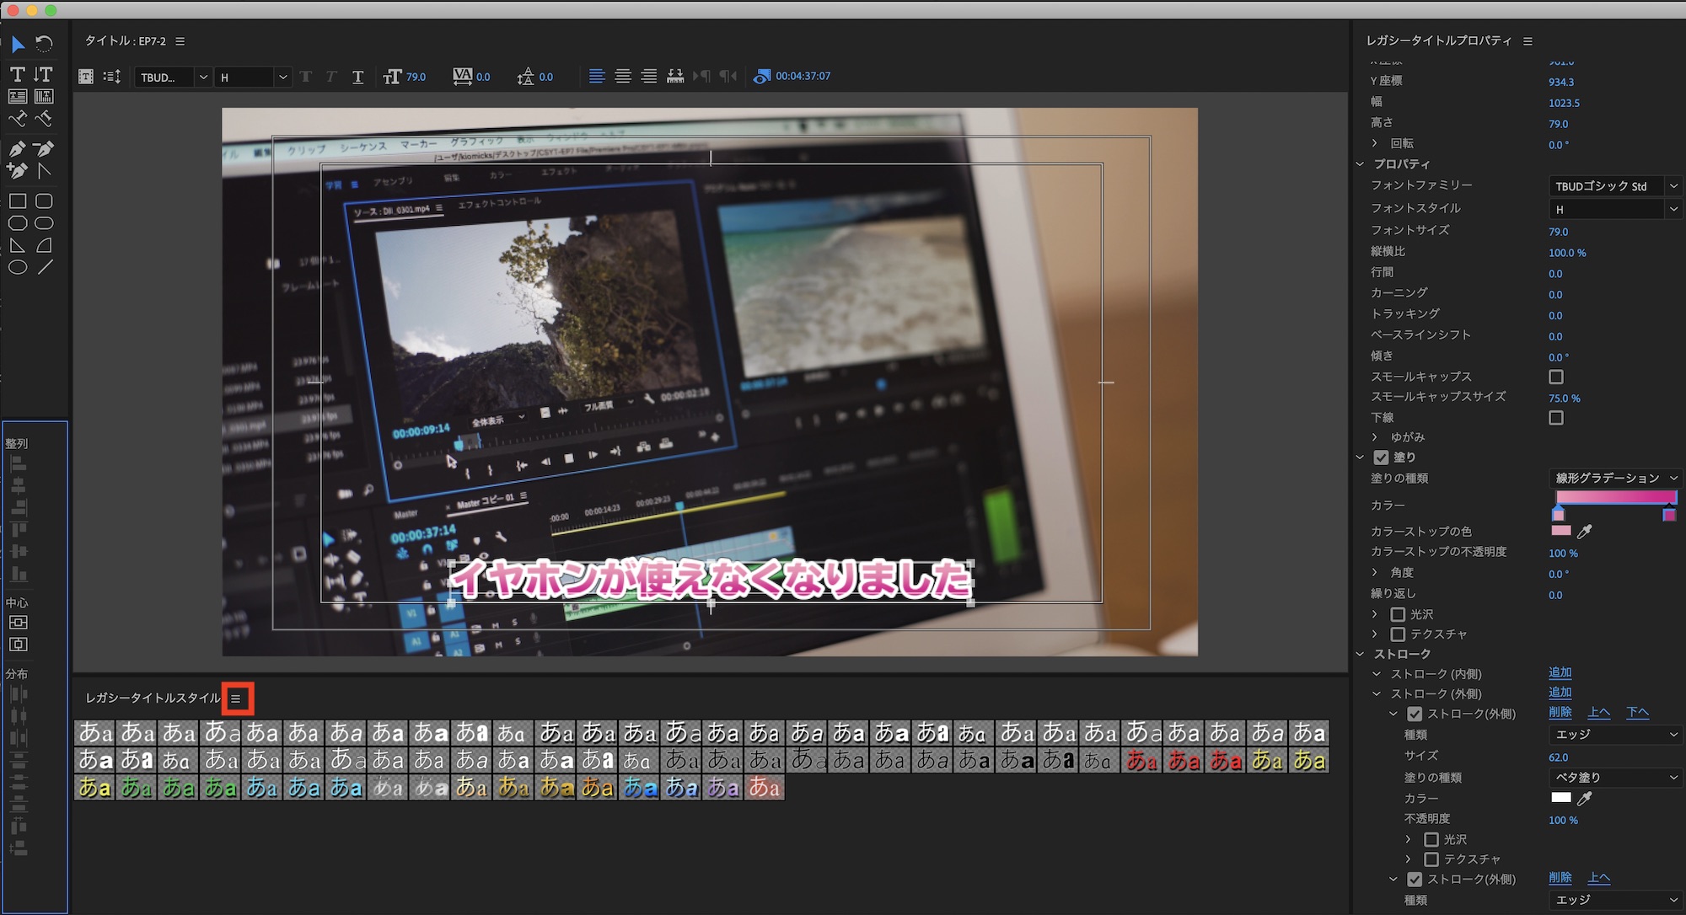Select the horizontal Type tool

pos(17,74)
